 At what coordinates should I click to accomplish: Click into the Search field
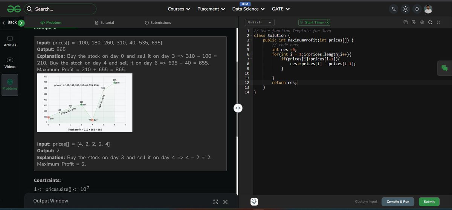tap(60, 9)
